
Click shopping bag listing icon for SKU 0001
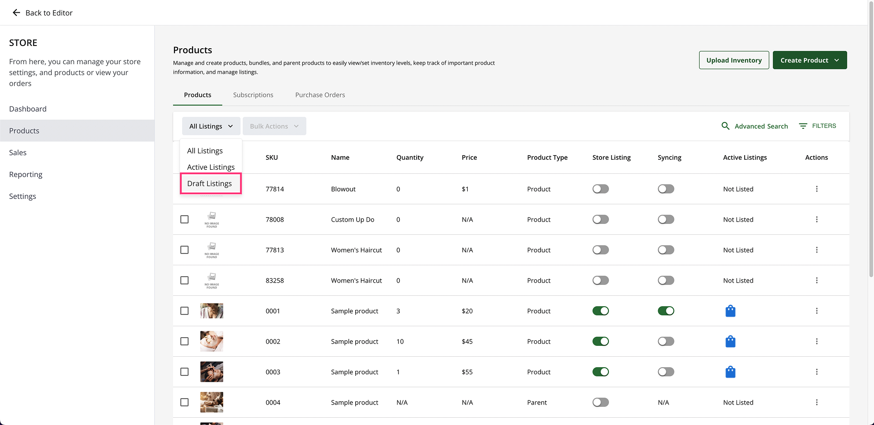(x=730, y=311)
